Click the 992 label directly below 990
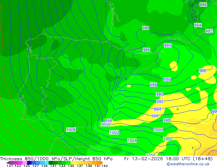This screenshot has width=217, height=167. 160,102
